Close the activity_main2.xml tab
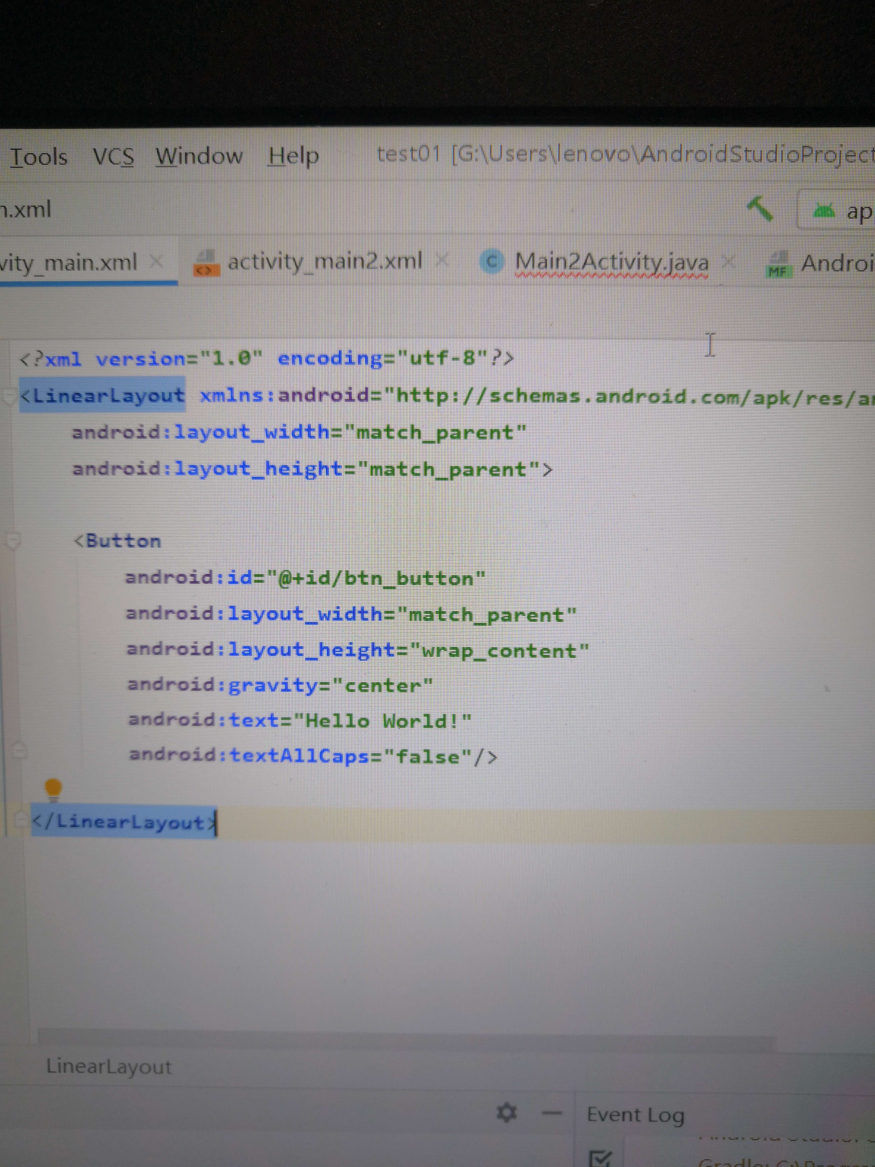Viewport: 875px width, 1167px height. coord(443,260)
